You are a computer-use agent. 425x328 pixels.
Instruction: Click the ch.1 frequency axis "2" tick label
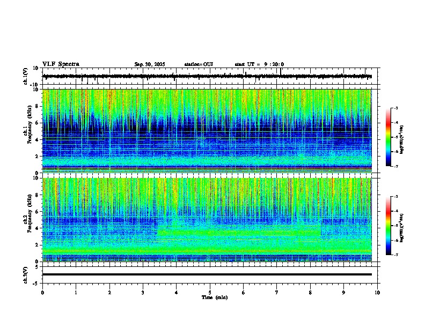(38, 156)
